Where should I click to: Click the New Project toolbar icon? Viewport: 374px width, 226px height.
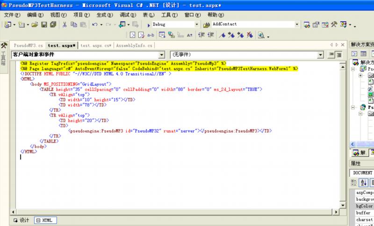[x=8, y=24]
